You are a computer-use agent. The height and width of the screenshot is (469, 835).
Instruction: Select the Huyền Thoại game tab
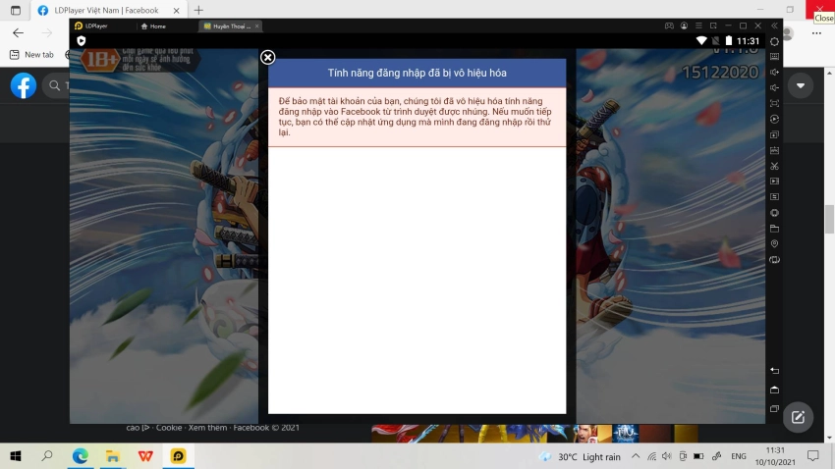(x=228, y=26)
